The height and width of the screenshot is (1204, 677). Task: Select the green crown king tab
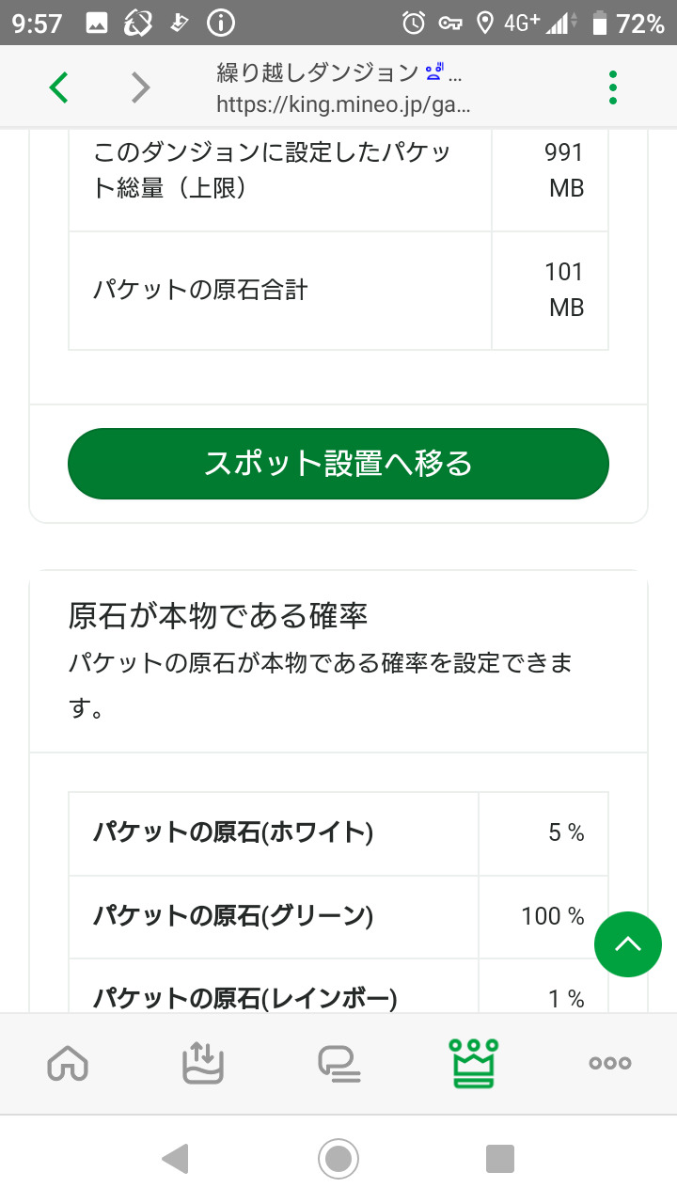coord(474,1063)
